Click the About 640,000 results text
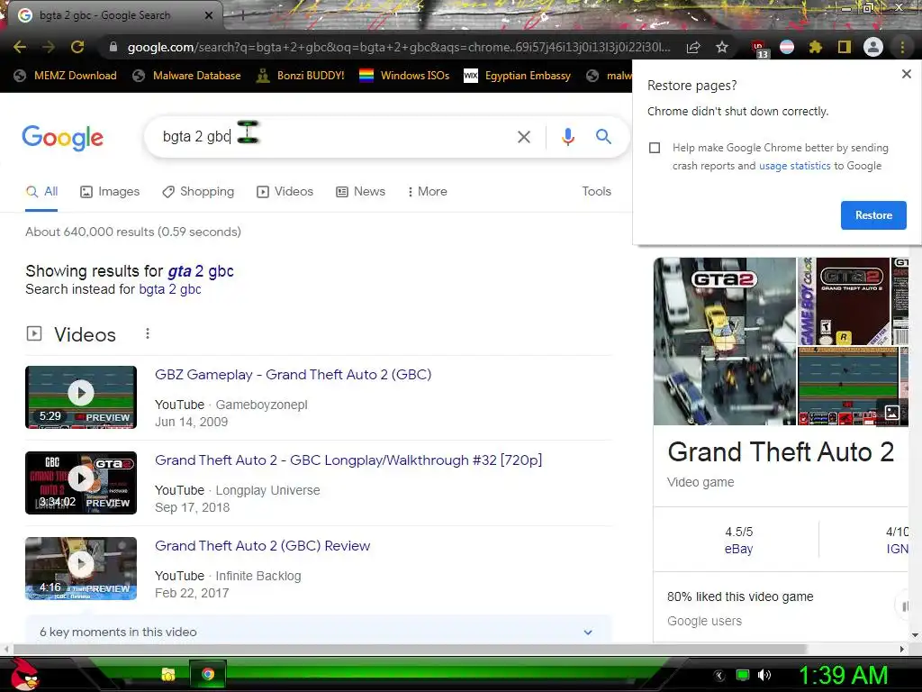Screen dimensions: 922x692 [133, 232]
